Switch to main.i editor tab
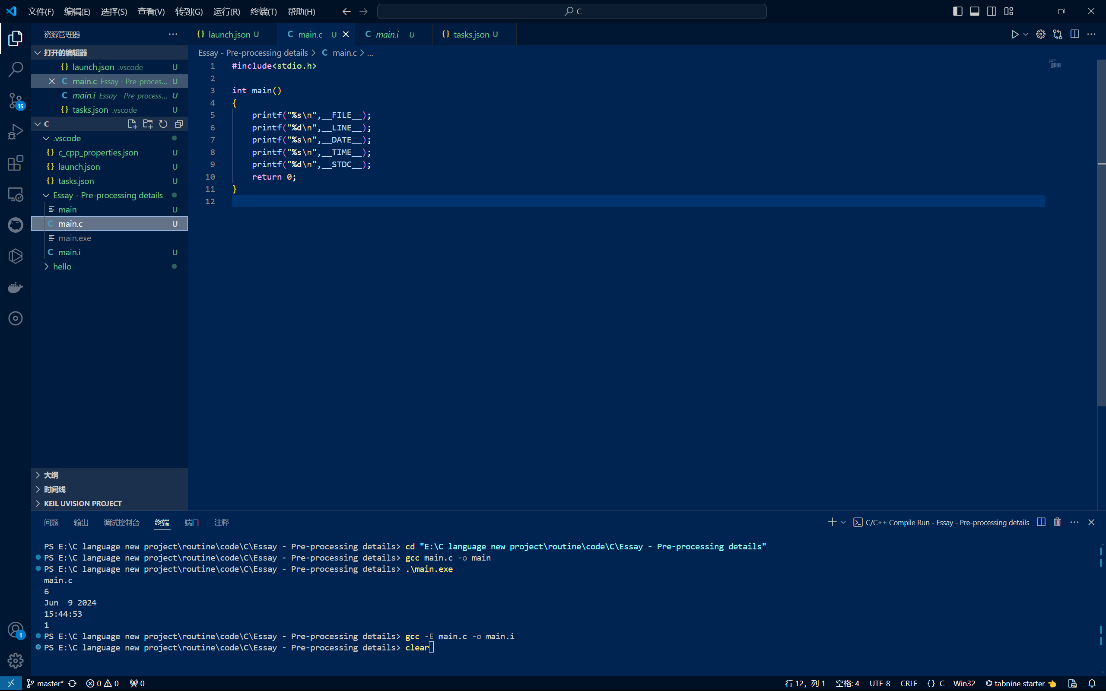This screenshot has height=691, width=1106. 394,34
